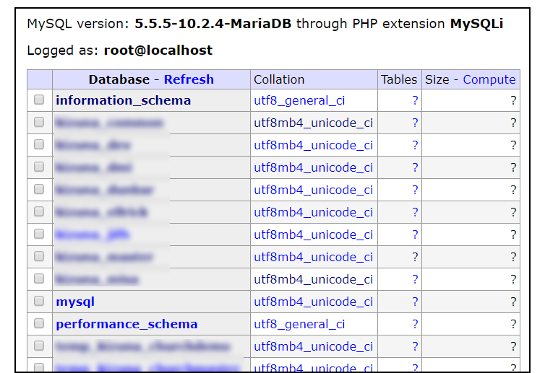Image resolution: width=545 pixels, height=373 pixels.
Task: Click utf8_general_ci collation for information_schema
Action: 299,100
